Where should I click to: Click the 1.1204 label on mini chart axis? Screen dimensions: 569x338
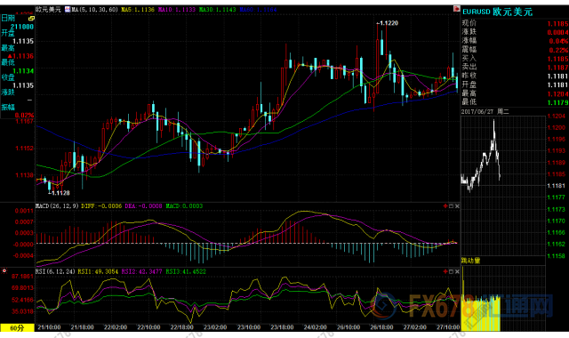[x=557, y=117]
